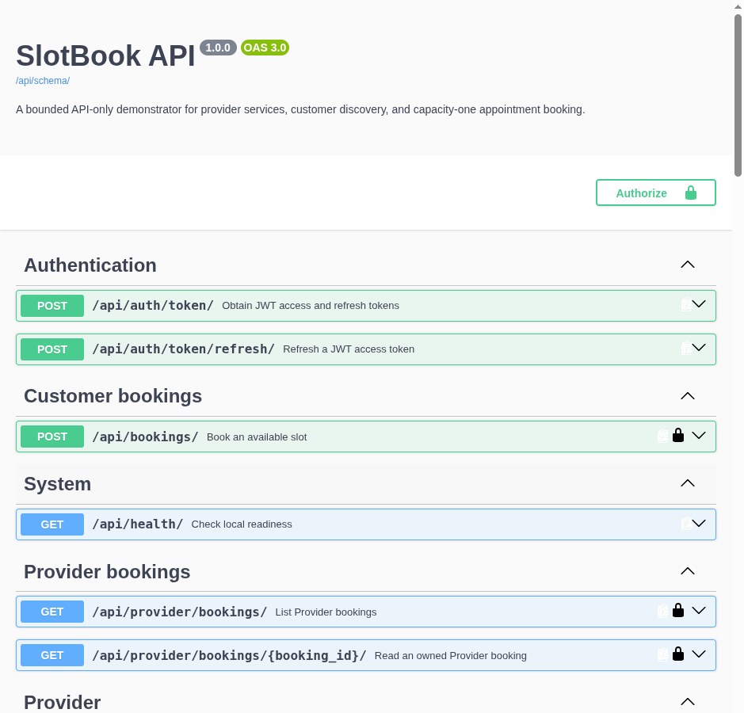Click GET badge for /api/provider/bookings/ list
Viewport: 744px width, 713px height.
[52, 612]
